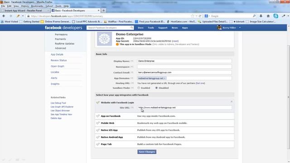The image size is (290, 163).
Task: Remove mobiadvertisinggroup.net from App Domains
Action: tap(164, 78)
